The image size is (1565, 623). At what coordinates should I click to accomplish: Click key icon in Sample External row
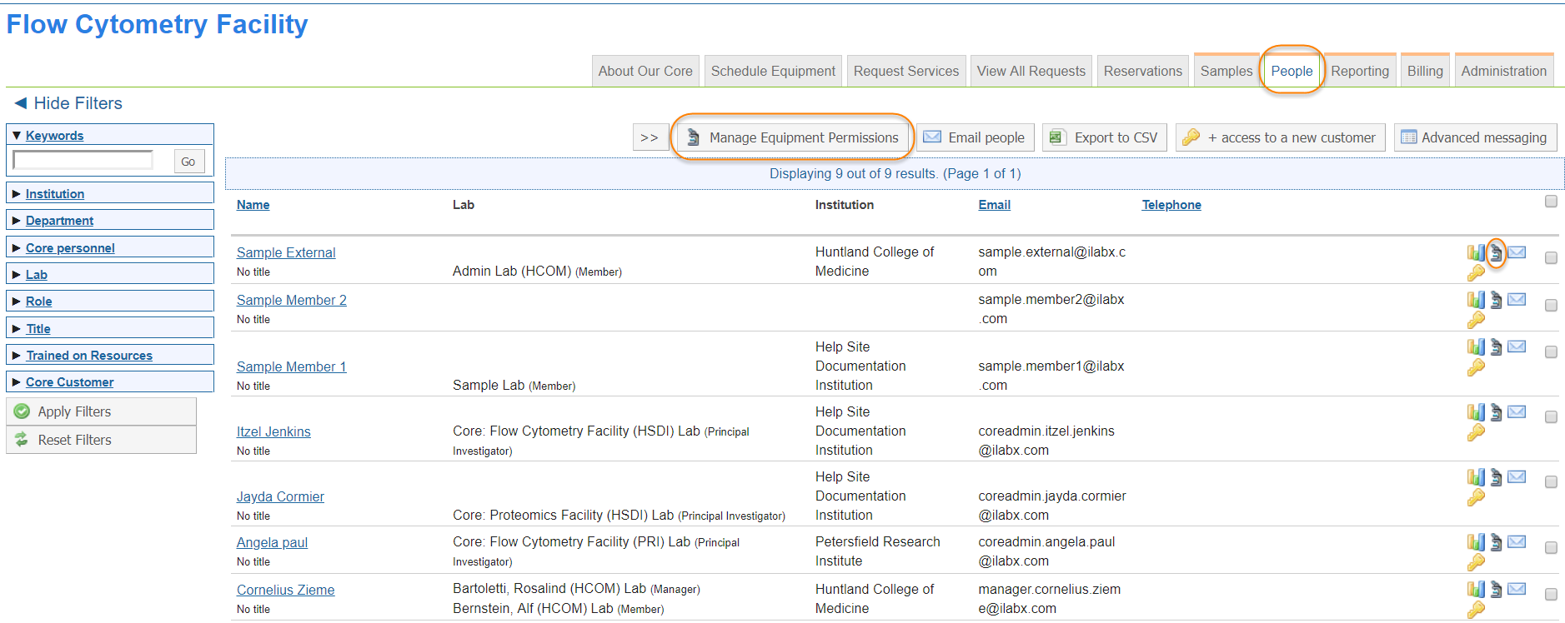pyautogui.click(x=1476, y=273)
